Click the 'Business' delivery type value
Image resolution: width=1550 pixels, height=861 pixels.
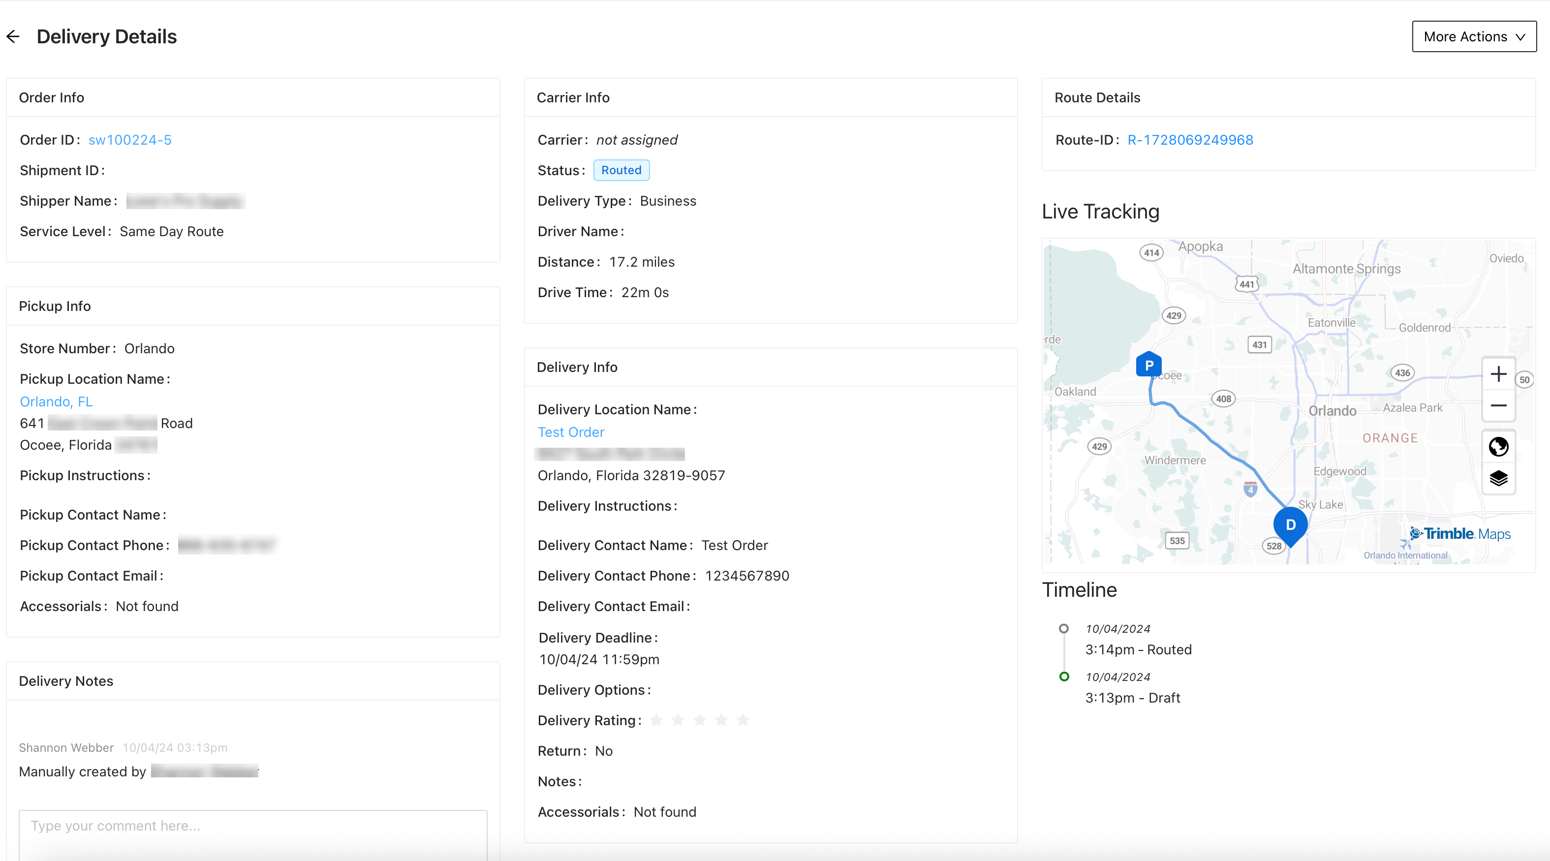point(668,201)
